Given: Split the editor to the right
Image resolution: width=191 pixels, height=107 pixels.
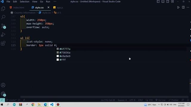Looking at the screenshot, I should click(183, 7).
